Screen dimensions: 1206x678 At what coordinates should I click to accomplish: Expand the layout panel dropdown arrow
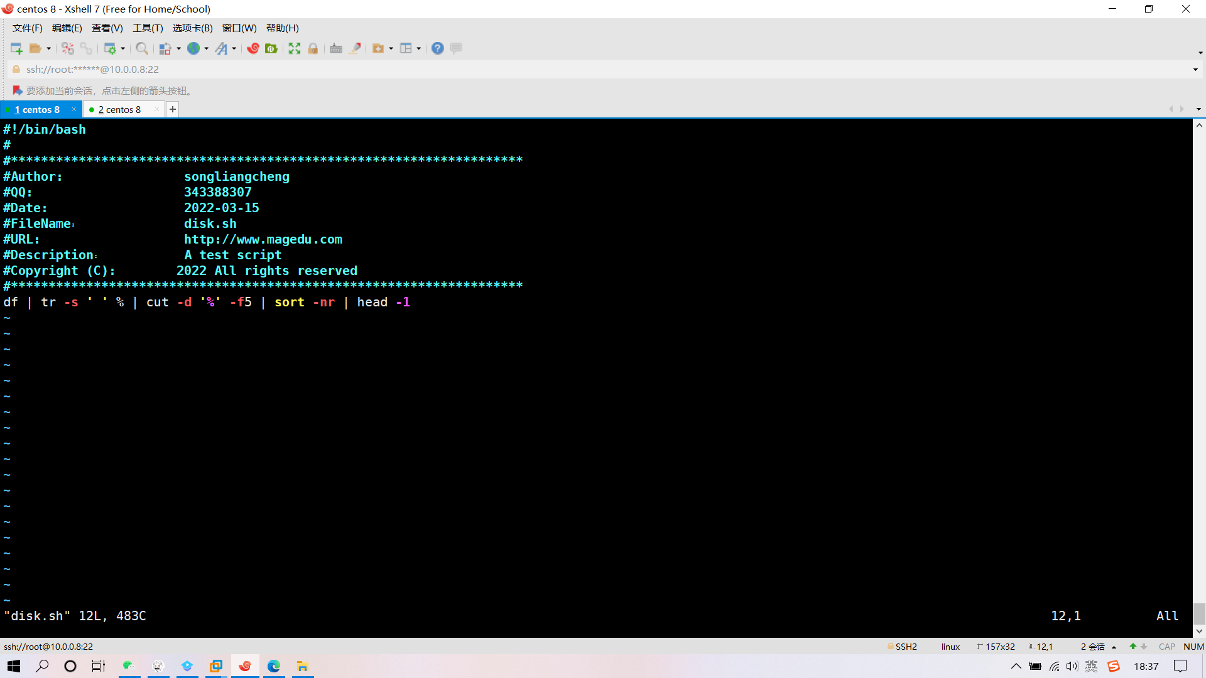[x=418, y=48]
